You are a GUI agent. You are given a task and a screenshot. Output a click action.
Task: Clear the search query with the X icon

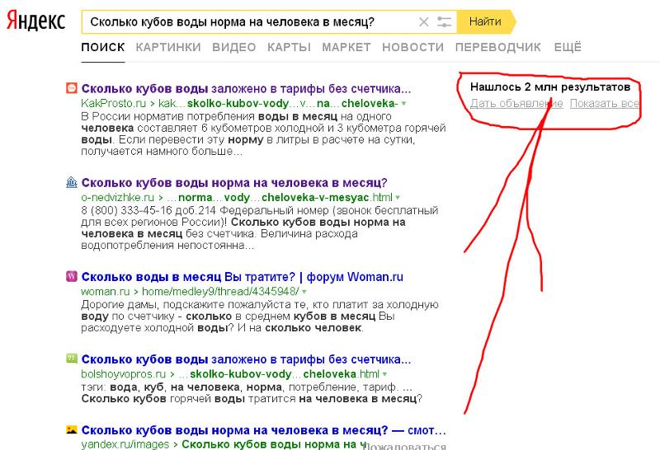pos(424,22)
